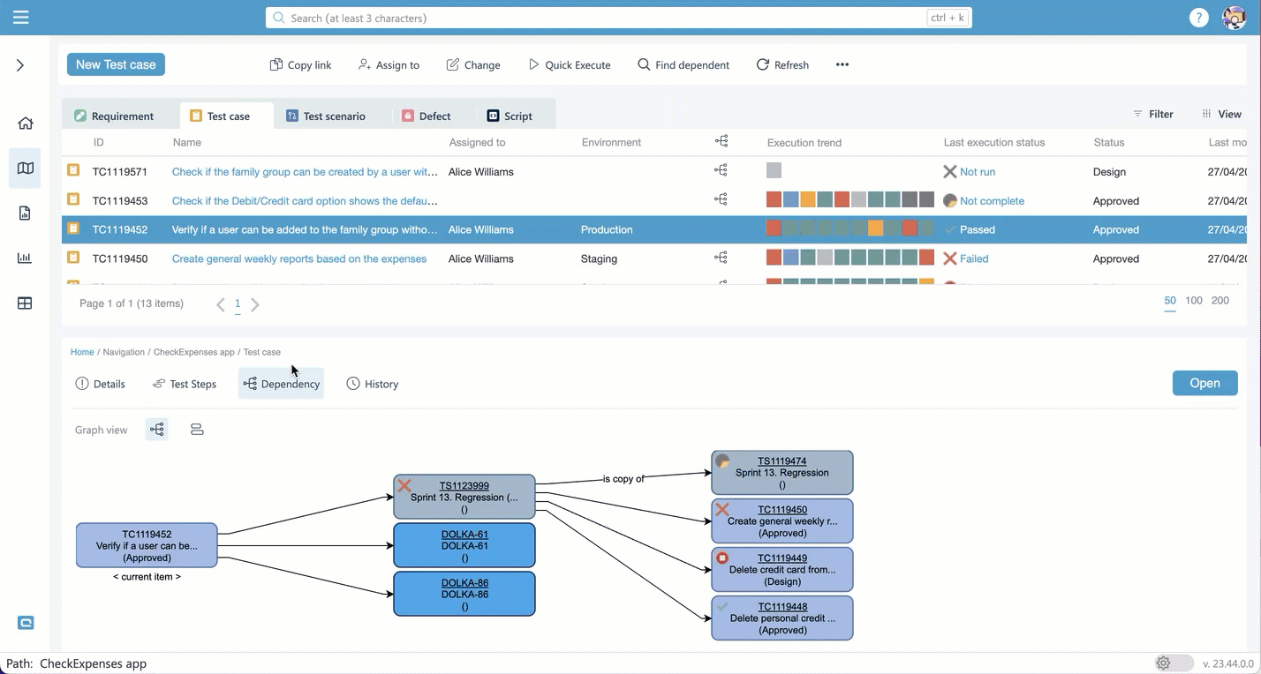Switch to the list dependency view icon
This screenshot has width=1261, height=674.
point(197,430)
